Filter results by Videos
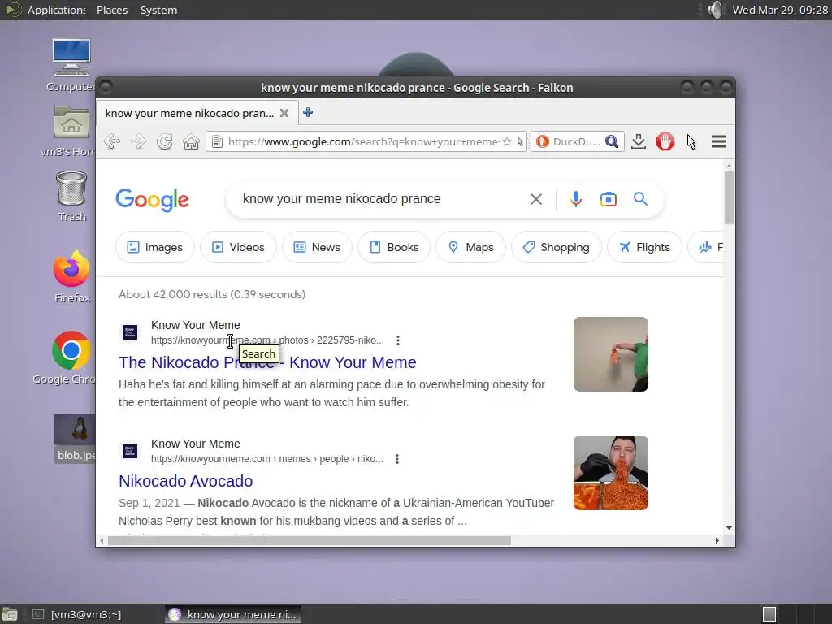Viewport: 832px width, 624px height. (x=238, y=247)
